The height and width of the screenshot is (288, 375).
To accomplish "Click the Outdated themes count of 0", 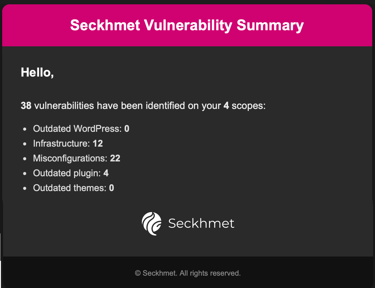I will 112,188.
